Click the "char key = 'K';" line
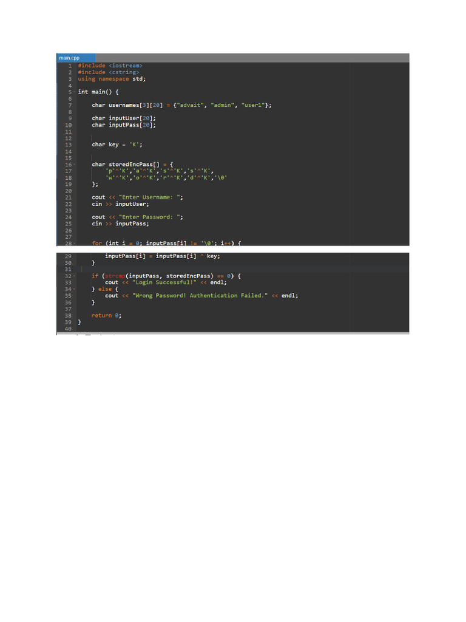466x622 pixels. pyautogui.click(x=117, y=145)
